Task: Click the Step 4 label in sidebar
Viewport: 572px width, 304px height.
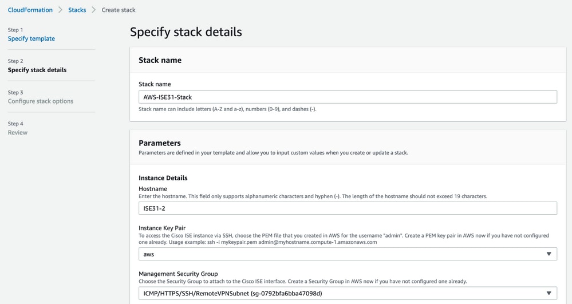Action: coord(15,124)
